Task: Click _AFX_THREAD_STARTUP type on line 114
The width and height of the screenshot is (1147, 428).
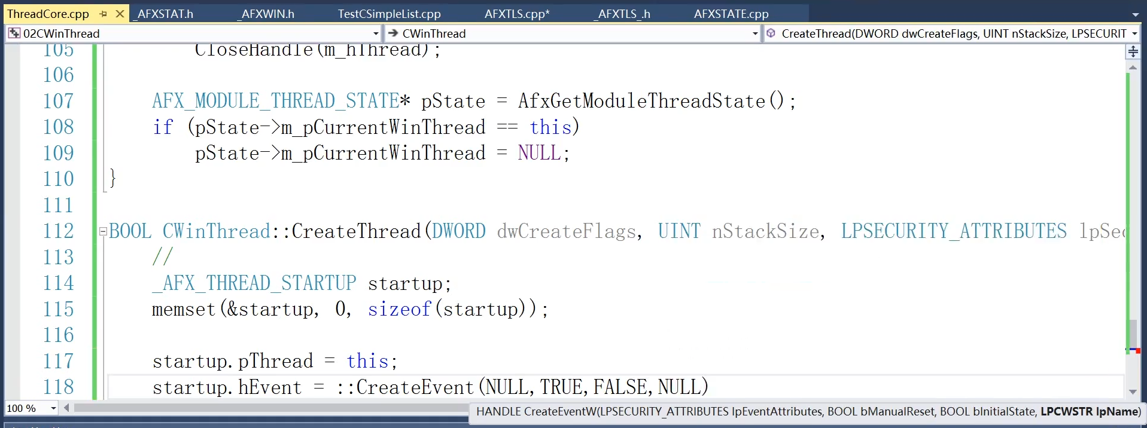Action: [254, 283]
